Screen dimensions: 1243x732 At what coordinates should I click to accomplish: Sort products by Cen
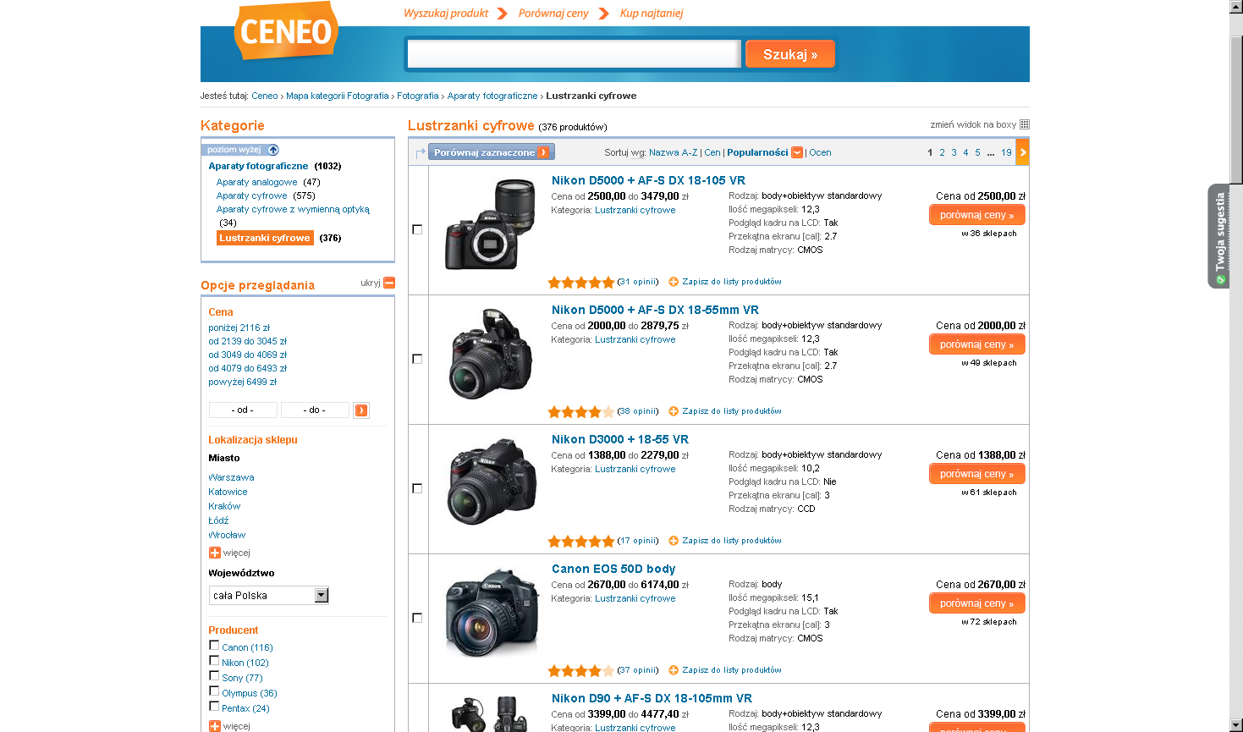712,152
